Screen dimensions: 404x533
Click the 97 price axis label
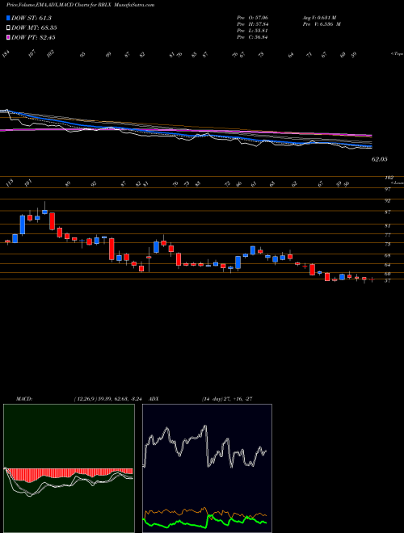point(387,189)
